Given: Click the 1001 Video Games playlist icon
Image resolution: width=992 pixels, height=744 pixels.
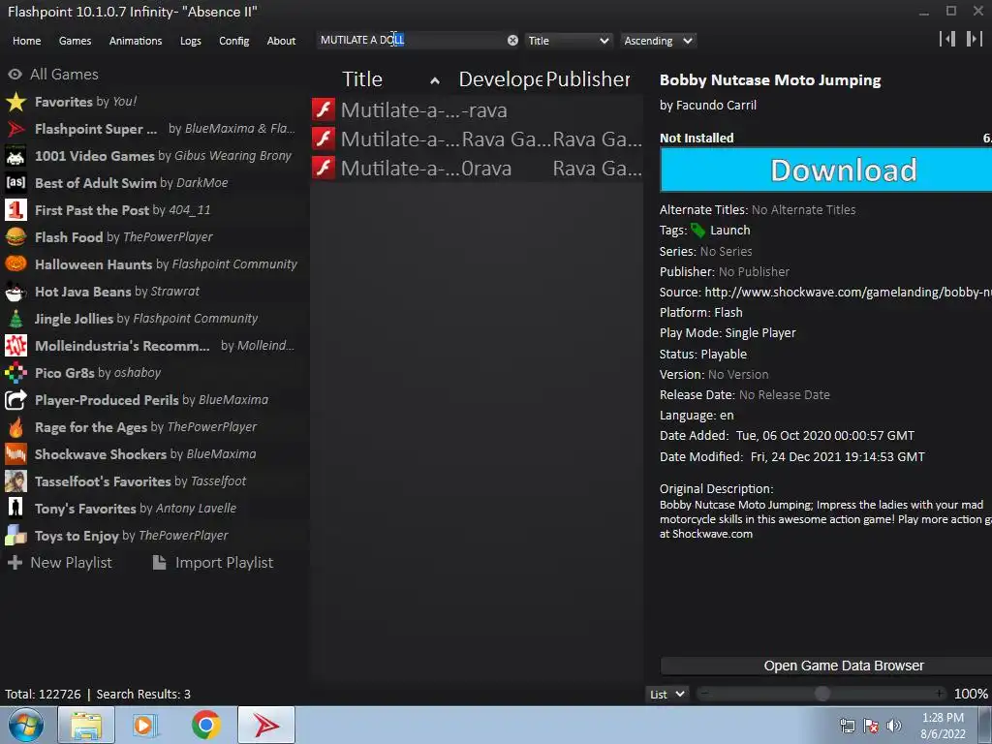Looking at the screenshot, I should click(x=15, y=156).
